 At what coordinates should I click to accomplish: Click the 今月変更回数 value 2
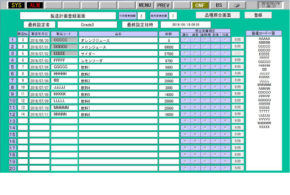pos(141,16)
